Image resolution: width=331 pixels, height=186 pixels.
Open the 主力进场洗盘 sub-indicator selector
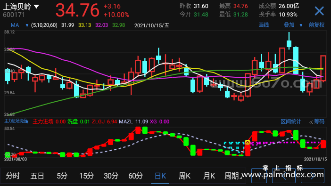16,121
